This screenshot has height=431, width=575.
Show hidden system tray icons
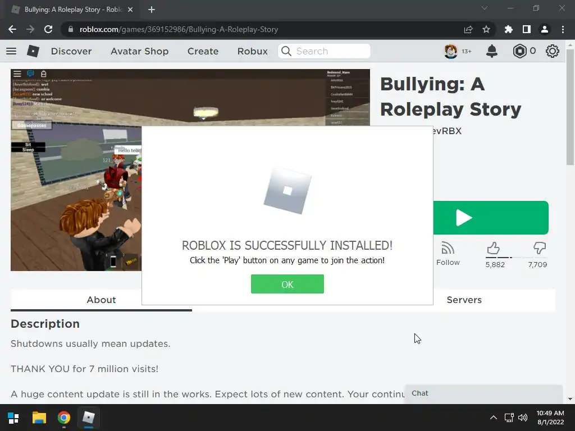494,418
